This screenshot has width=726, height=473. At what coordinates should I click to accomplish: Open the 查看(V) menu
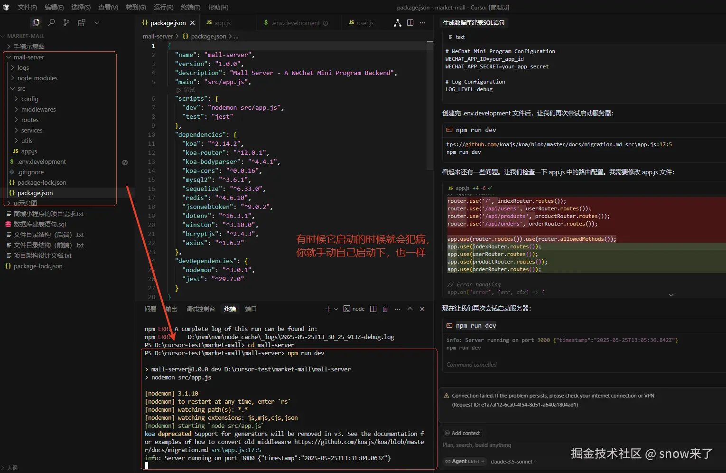tap(108, 7)
